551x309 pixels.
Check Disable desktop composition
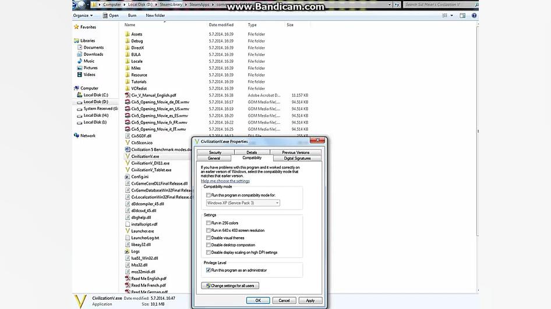click(x=209, y=245)
